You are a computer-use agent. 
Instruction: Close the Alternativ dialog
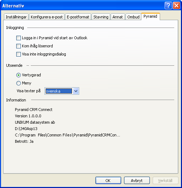[176, 6]
